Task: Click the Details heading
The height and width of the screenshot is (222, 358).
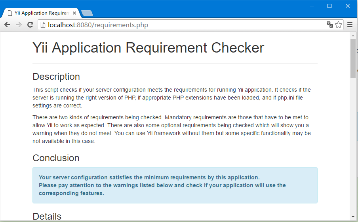Action: point(47,216)
